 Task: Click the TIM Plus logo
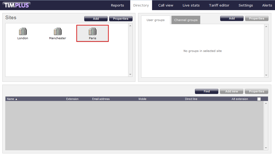pos(17,5)
